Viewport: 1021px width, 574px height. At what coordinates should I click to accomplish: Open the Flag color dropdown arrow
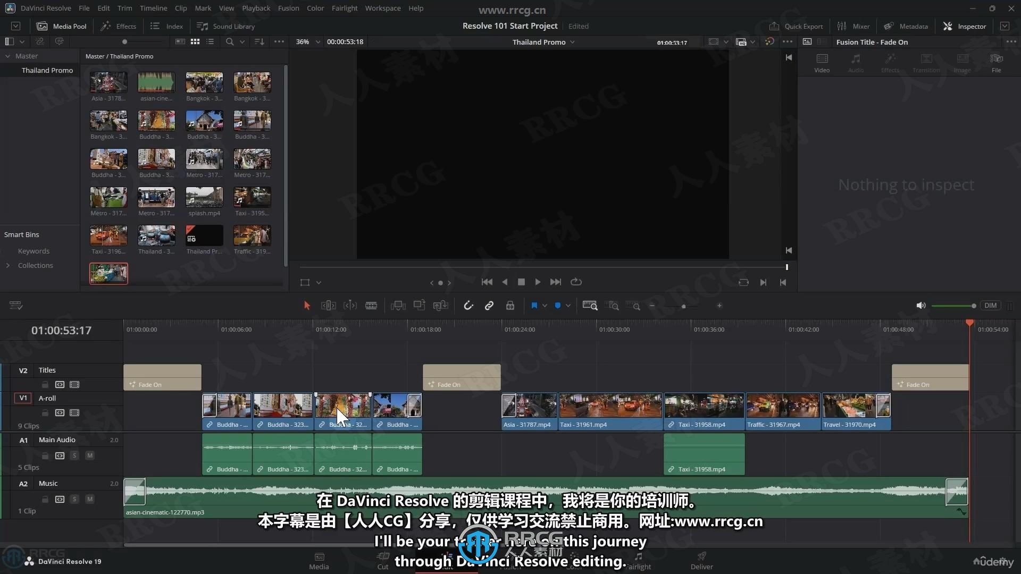point(545,306)
